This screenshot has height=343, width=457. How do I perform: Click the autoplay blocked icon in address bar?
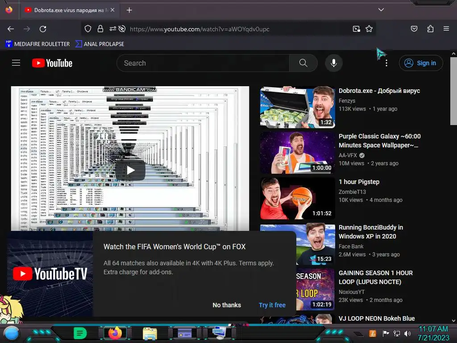122,29
